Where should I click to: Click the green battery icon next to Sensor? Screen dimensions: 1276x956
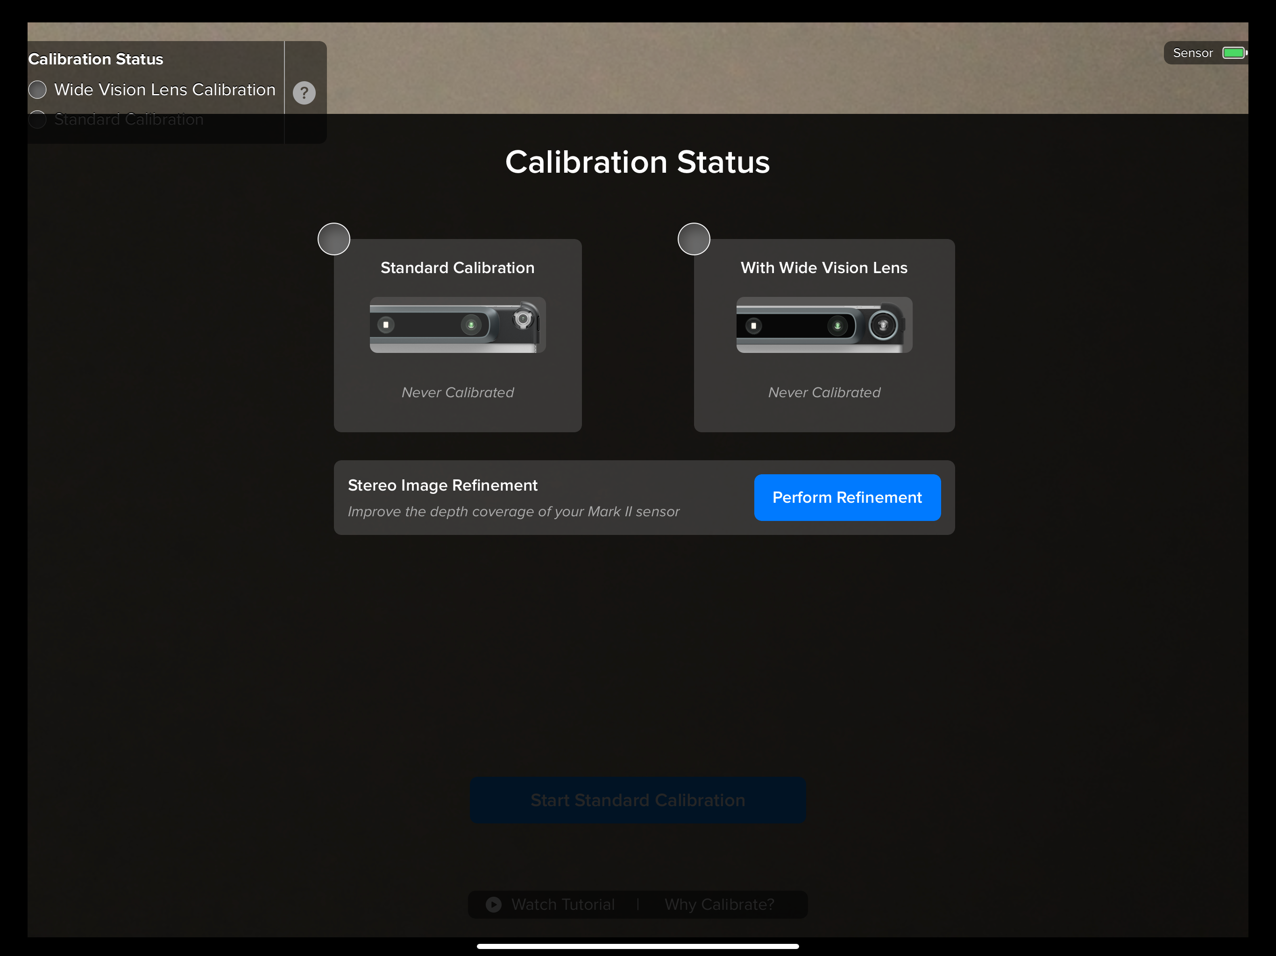point(1234,52)
